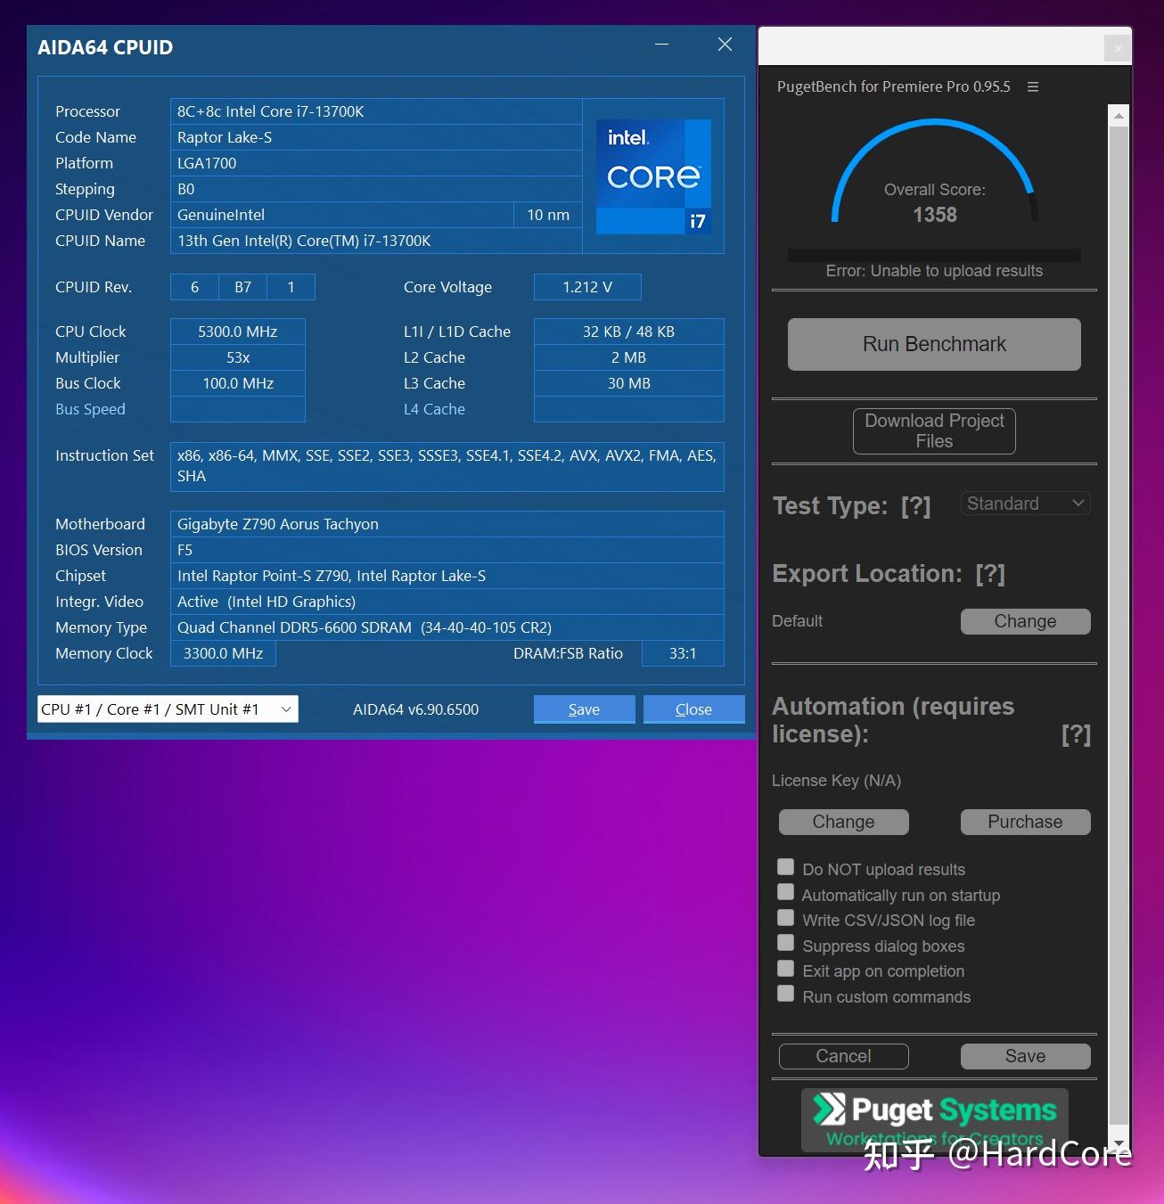Image resolution: width=1164 pixels, height=1204 pixels.
Task: Click the Multiplier 53x field
Action: (238, 357)
